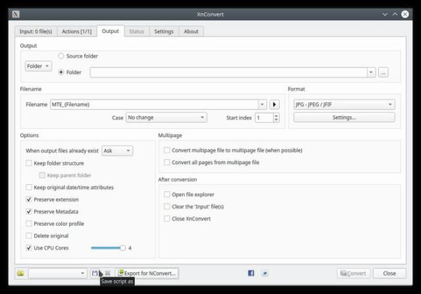Viewport: 421px width, 294px height.
Task: Open the Twitter share icon
Action: point(264,273)
